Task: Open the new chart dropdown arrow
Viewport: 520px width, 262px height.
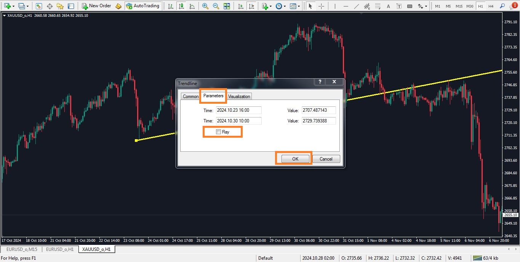Action: 13,6
